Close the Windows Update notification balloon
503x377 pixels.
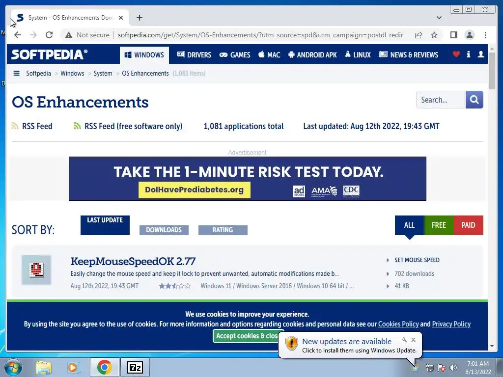(413, 340)
